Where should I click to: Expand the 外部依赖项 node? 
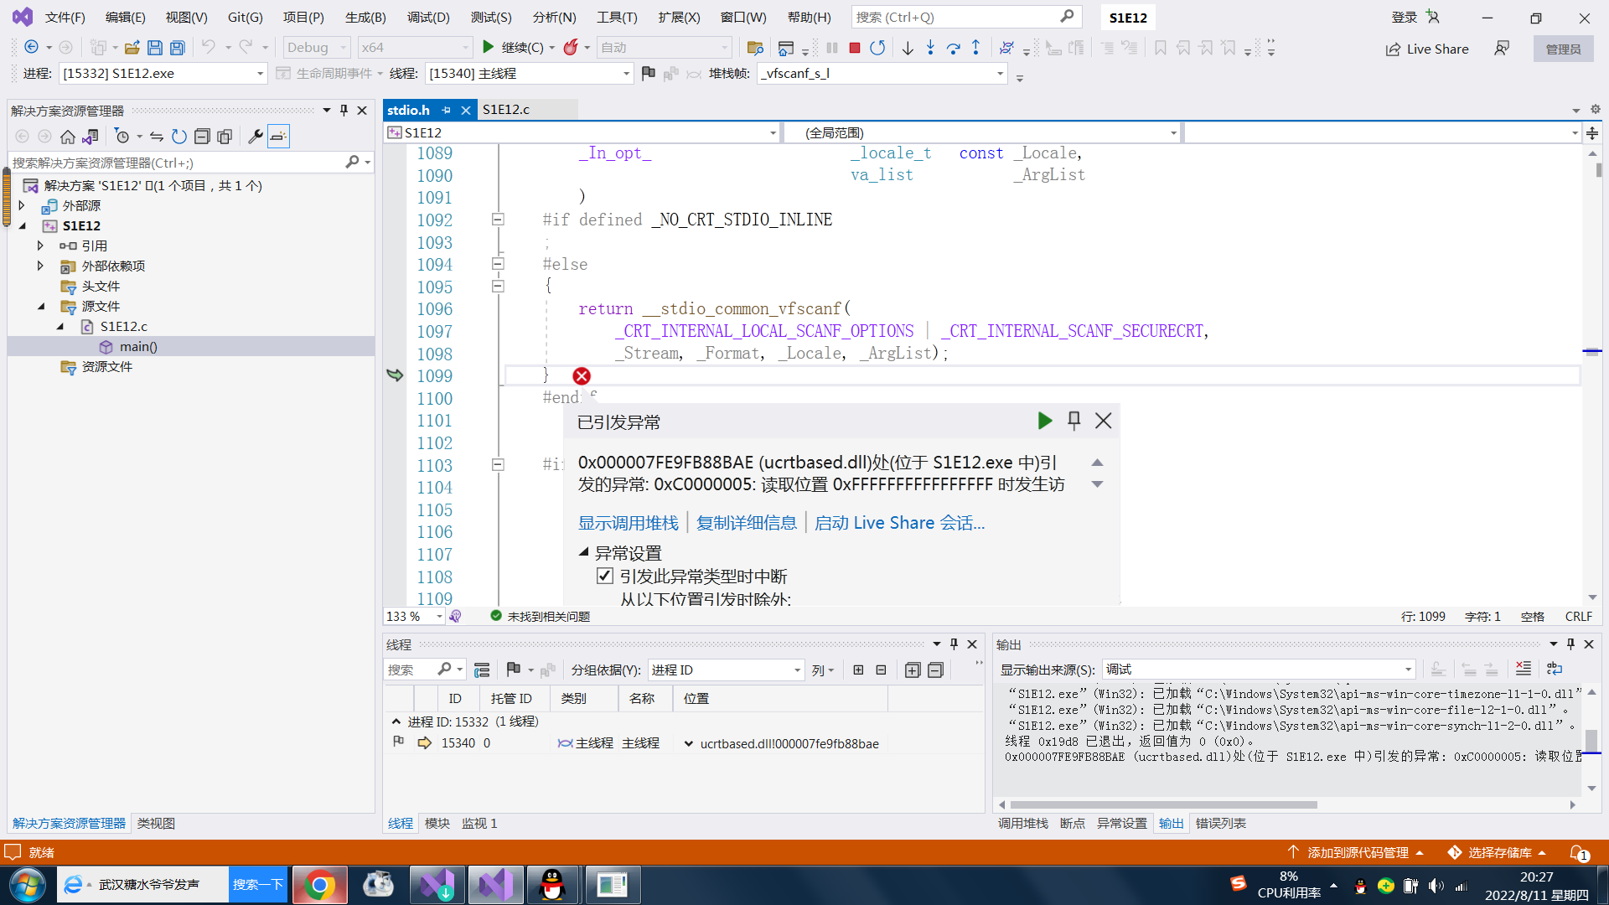point(40,266)
